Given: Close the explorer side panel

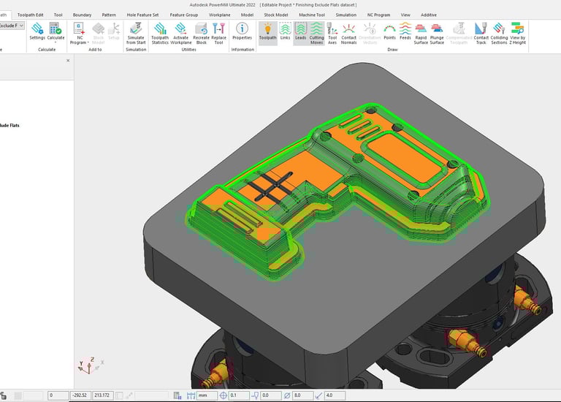Looking at the screenshot, I should coord(68,61).
